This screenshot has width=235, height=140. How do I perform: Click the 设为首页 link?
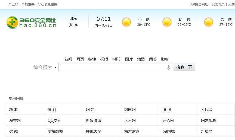coord(218,4)
